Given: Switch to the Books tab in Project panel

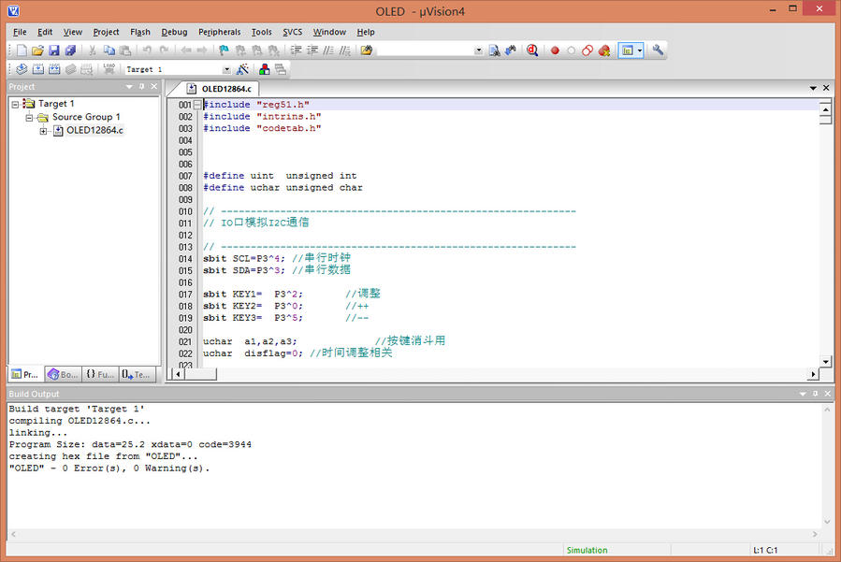Looking at the screenshot, I should click(x=64, y=374).
